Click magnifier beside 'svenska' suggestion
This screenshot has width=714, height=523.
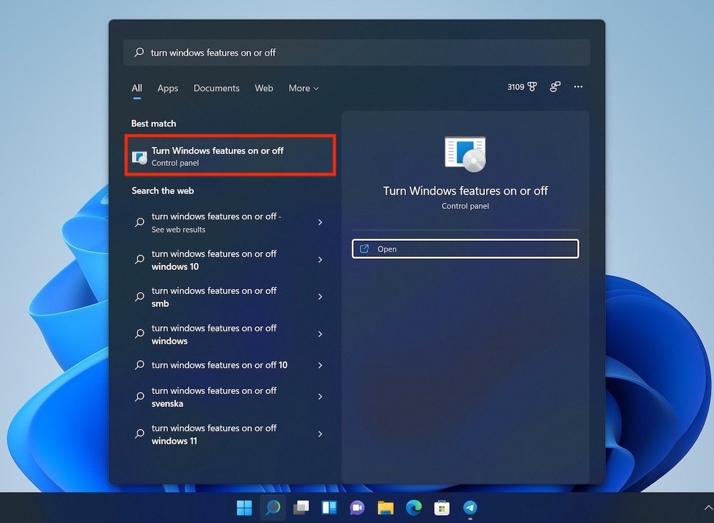click(140, 396)
